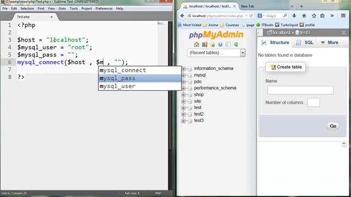Viewport: 351px width, 197px height.
Task: Click the PHP syntax label in status bar
Action: (x=158, y=193)
